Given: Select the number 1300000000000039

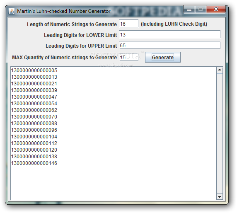Looking at the screenshot, I should tap(34, 90).
